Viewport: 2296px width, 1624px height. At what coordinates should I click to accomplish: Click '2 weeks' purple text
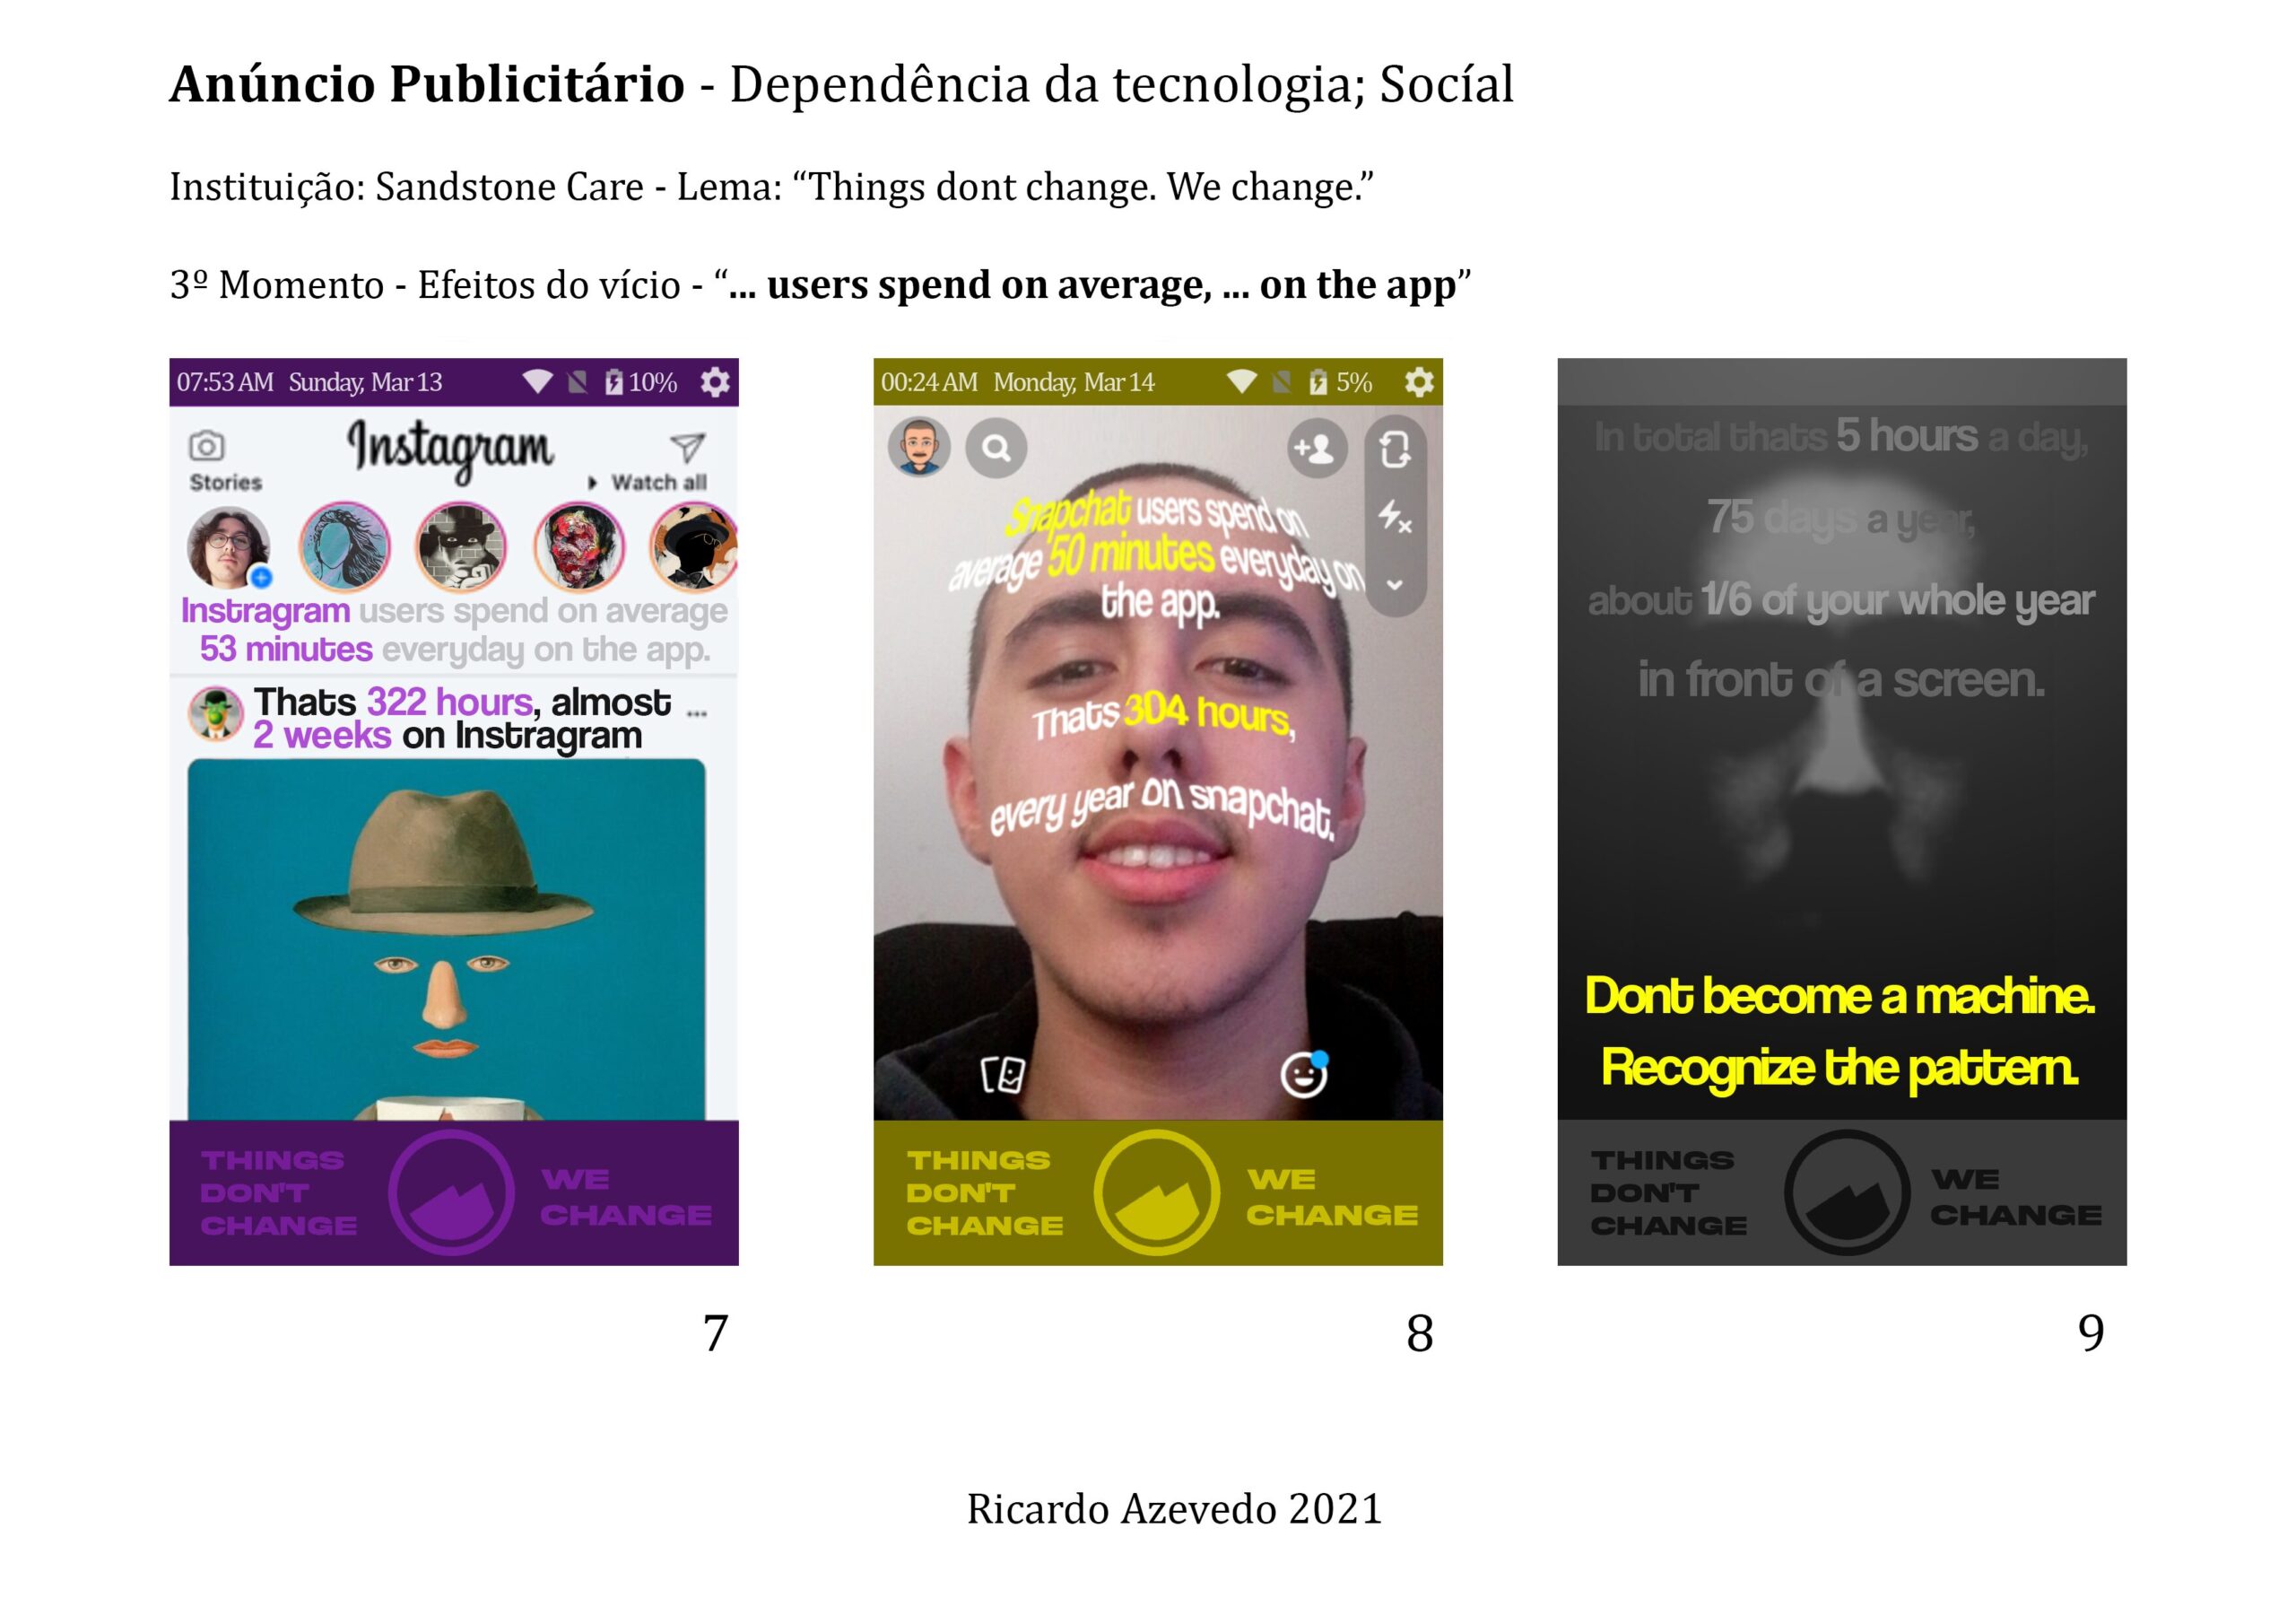click(322, 737)
